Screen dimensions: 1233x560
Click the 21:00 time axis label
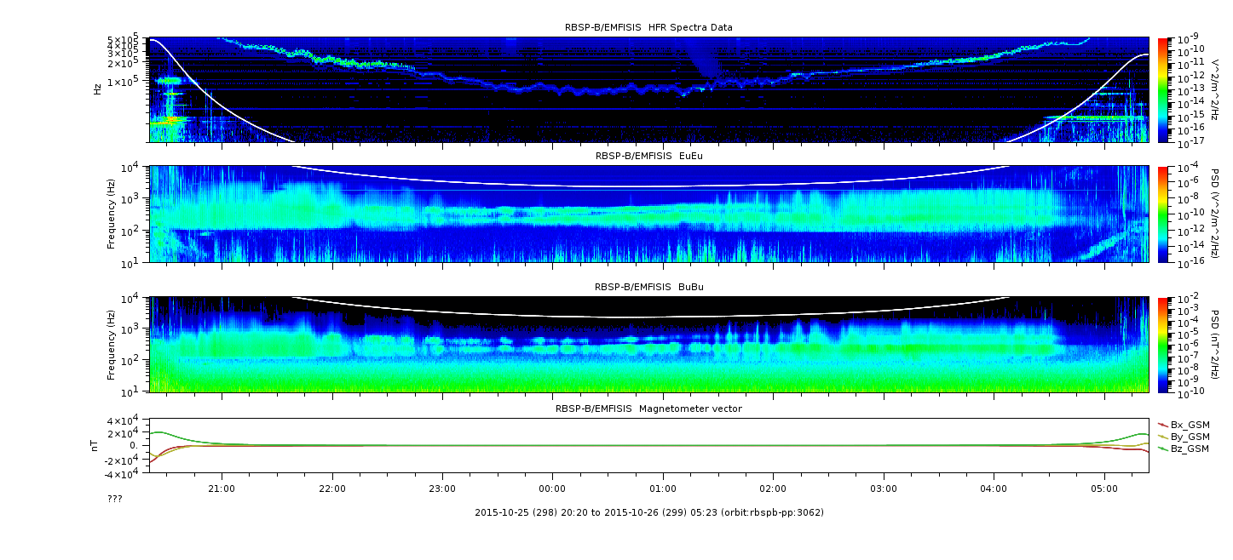point(222,489)
